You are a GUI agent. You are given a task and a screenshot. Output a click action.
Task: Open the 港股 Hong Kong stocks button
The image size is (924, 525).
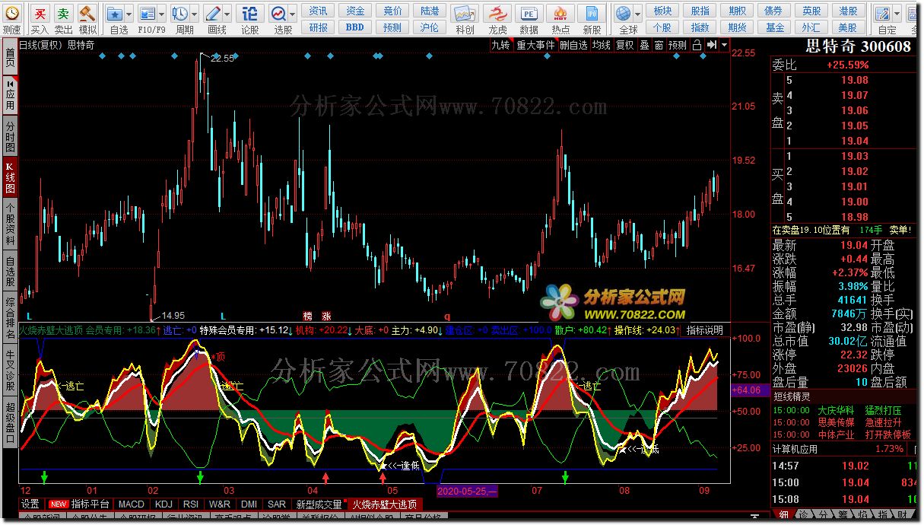pyautogui.click(x=848, y=11)
